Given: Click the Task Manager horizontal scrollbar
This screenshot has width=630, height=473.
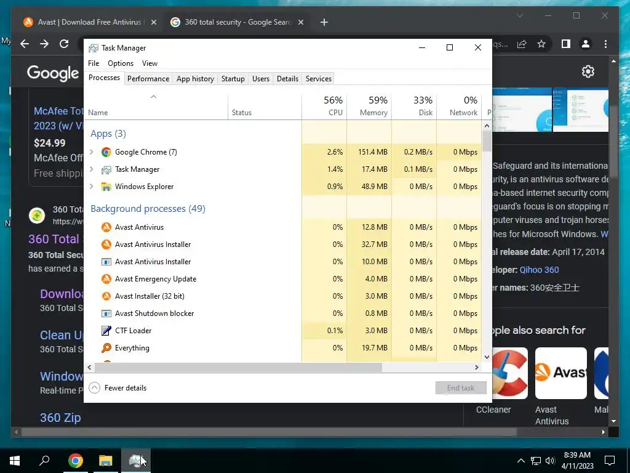Looking at the screenshot, I should (x=238, y=367).
